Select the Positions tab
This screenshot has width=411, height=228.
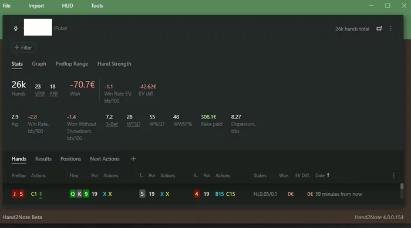[71, 159]
